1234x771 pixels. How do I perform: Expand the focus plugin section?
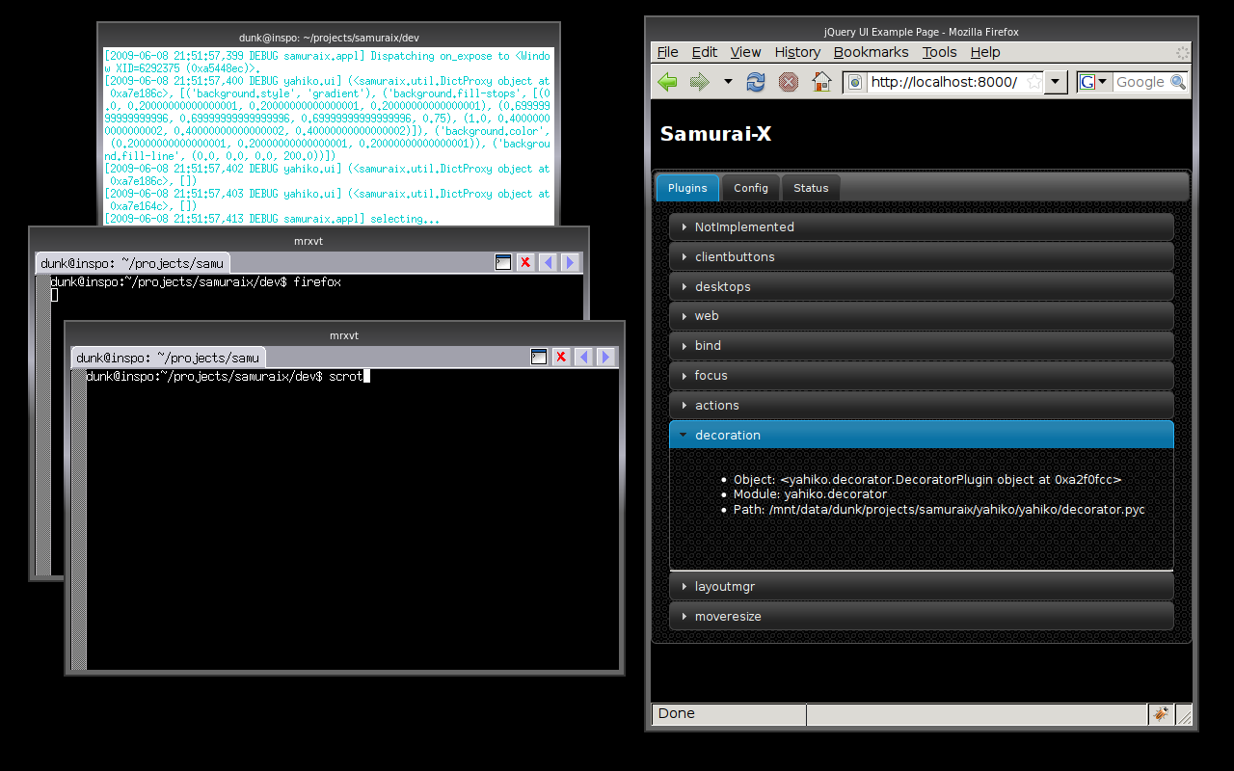(x=921, y=376)
